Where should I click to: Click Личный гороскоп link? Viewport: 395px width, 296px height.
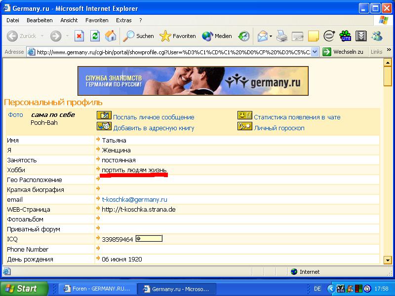279,128
